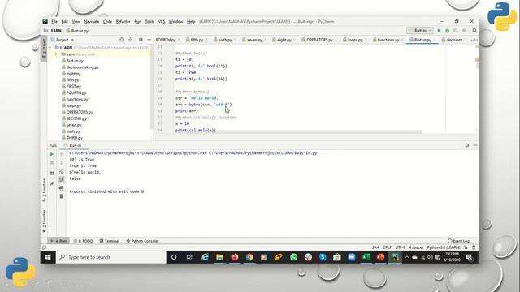
Task: Open the Project panel gear settings
Action: [141, 40]
